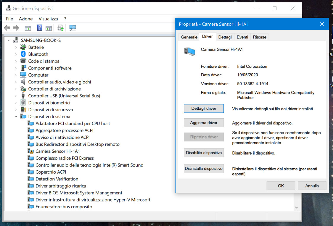Viewport: 333px width, 226px height.
Task: Click the Bluetooth category icon
Action: (23, 54)
